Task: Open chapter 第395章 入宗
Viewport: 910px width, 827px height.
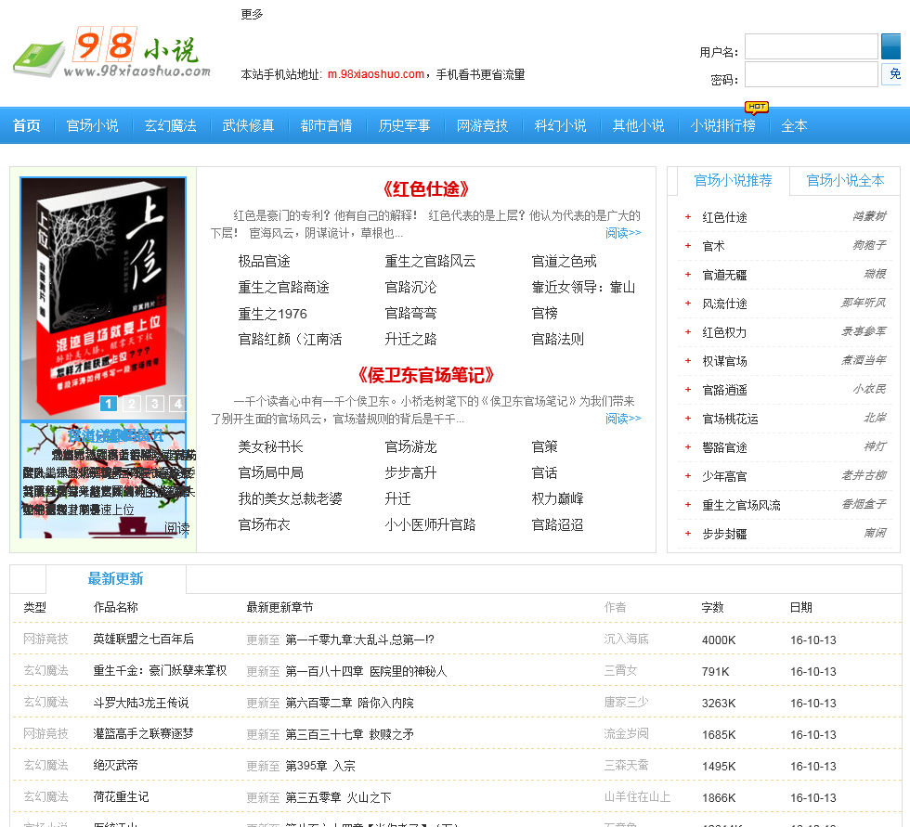Action: (x=320, y=766)
